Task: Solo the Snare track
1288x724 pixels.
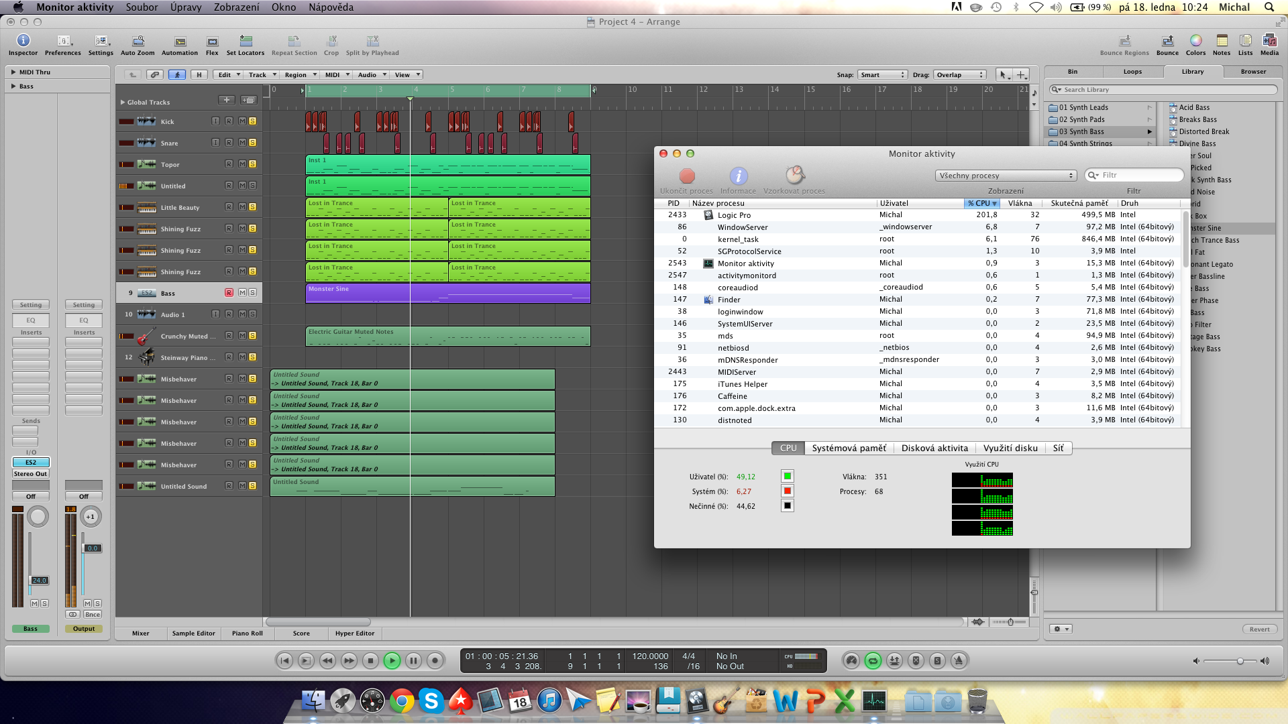Action: (253, 143)
